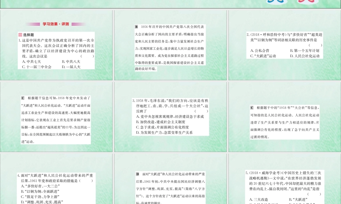Select option D. 为发展生产力,急需变革生产关系
Screen dimensions: 341x204
click(x=164, y=133)
